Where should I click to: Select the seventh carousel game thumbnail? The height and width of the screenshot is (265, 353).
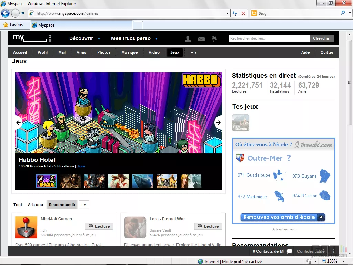click(x=191, y=181)
